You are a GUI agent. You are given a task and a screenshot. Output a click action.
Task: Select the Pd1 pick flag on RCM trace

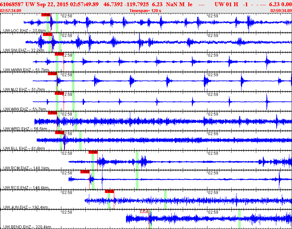(93, 152)
